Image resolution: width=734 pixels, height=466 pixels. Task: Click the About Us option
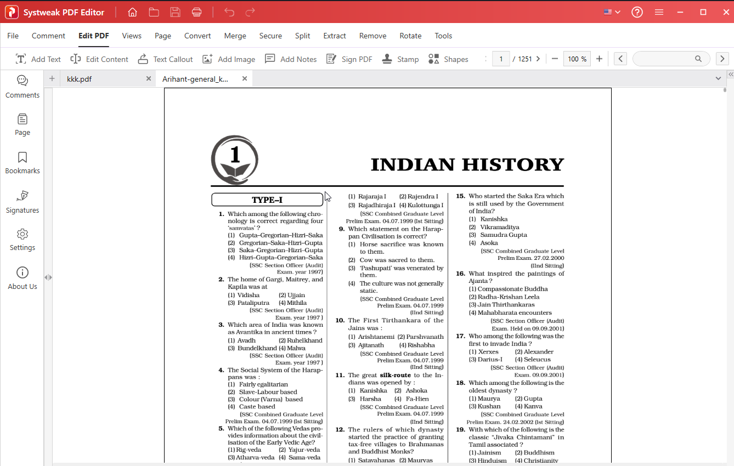point(22,277)
